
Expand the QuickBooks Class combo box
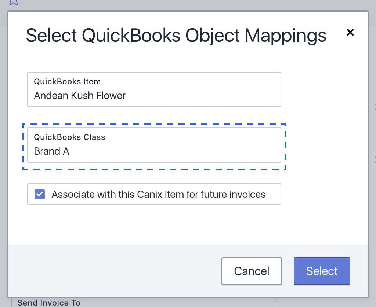(x=154, y=145)
